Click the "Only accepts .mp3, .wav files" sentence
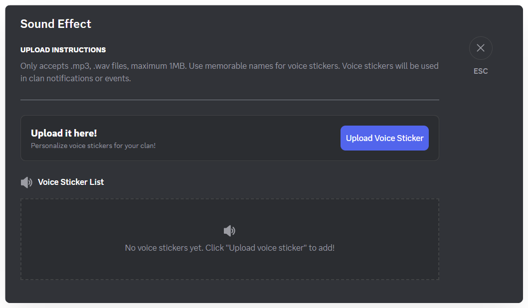Screen dimensions: 528x308 pos(74,66)
